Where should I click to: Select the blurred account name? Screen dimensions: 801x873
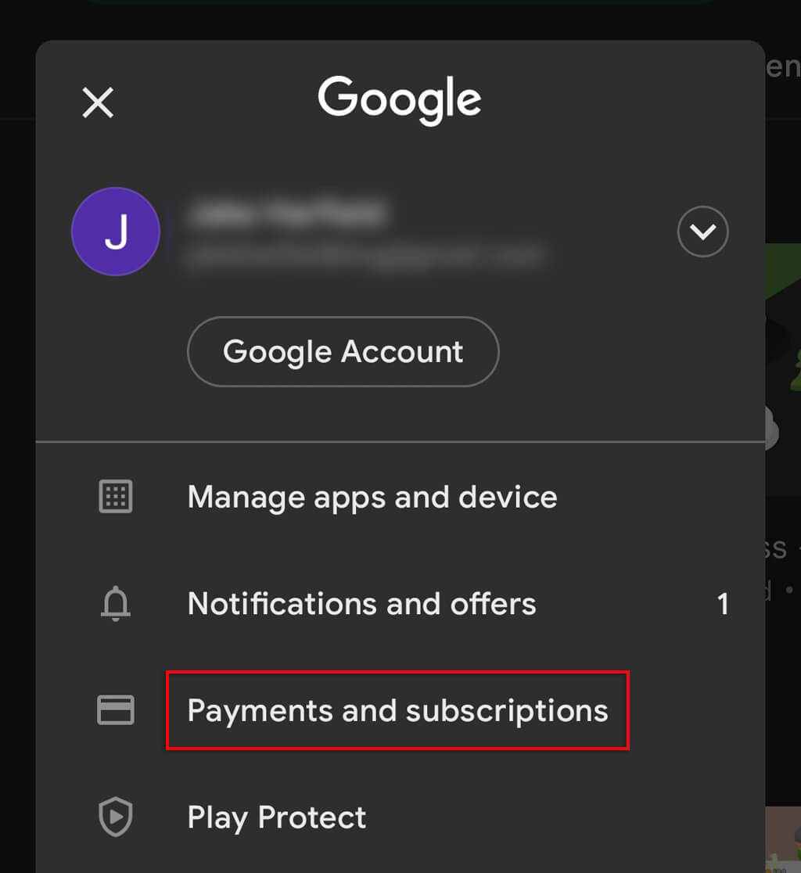[x=286, y=213]
